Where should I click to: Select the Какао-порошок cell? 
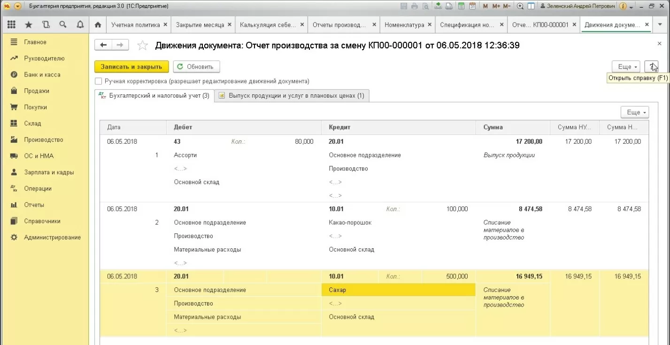click(x=398, y=222)
